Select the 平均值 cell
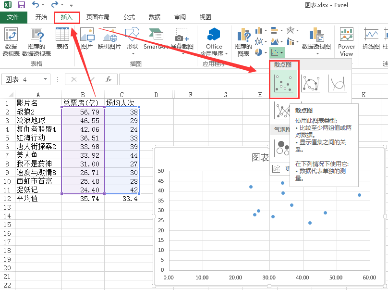The width and height of the screenshot is (388, 290). click(38, 199)
